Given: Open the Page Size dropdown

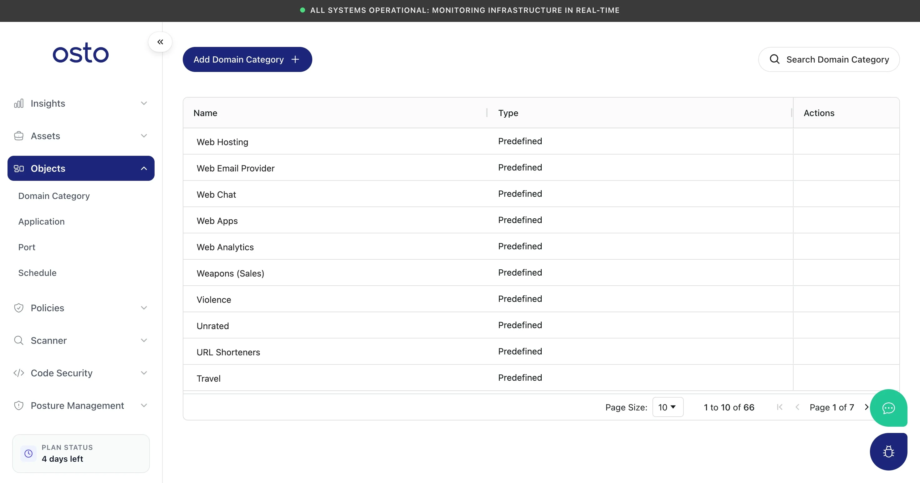Looking at the screenshot, I should click(x=667, y=407).
